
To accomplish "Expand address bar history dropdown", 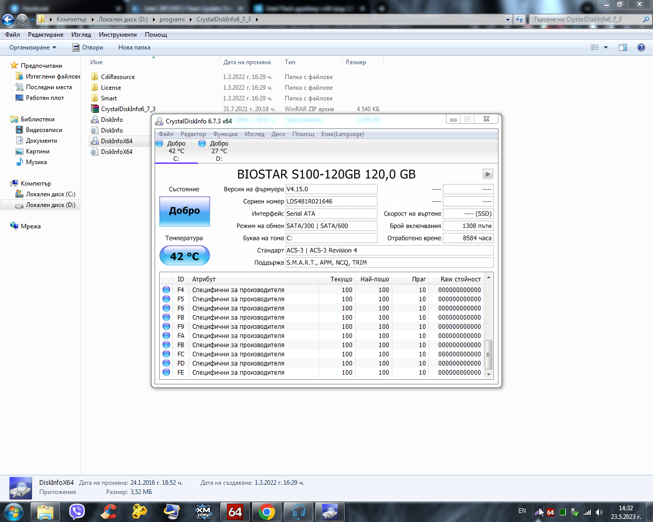I will pyautogui.click(x=507, y=19).
